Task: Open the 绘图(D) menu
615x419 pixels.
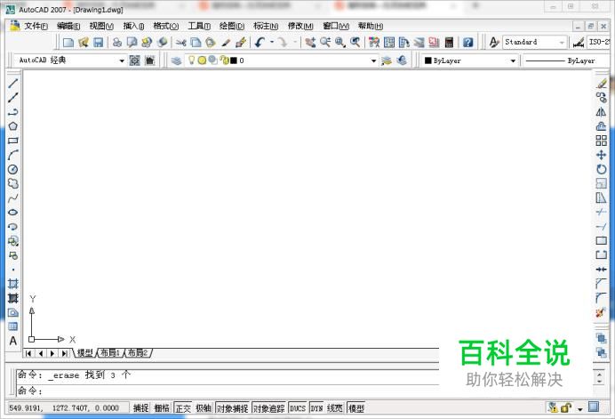Action: pos(232,26)
